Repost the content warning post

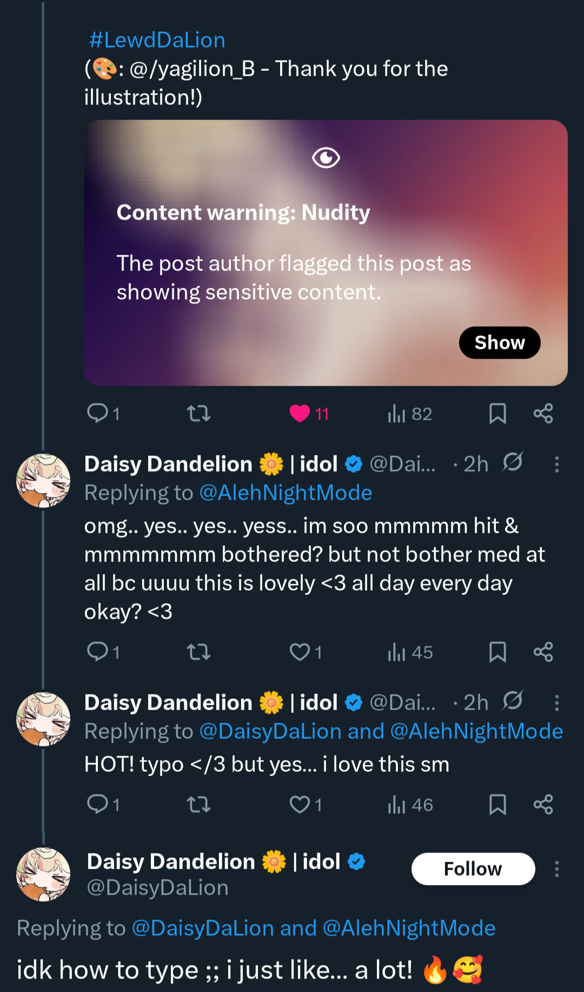point(198,414)
